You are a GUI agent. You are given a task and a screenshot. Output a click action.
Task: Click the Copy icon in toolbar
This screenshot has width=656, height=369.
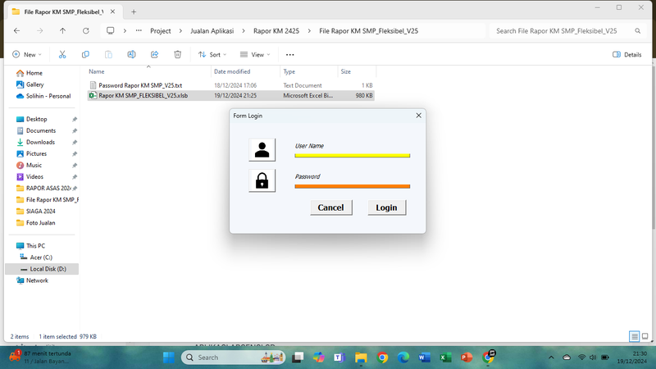[x=85, y=54]
